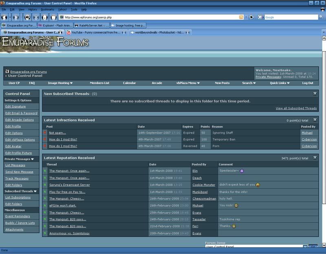Click reputation icon on Tassadar row
326x254 pixels.
45,219
